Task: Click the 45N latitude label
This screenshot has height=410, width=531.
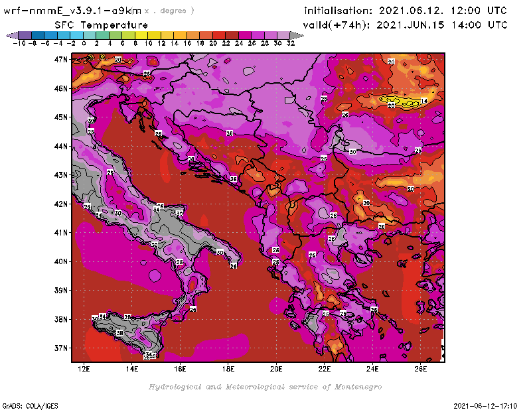Action: [61, 117]
